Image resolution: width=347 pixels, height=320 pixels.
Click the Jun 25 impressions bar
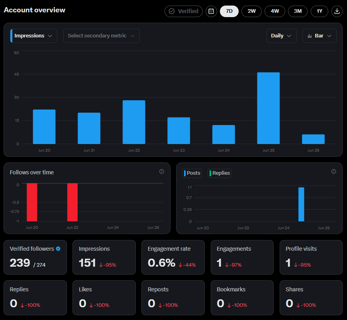tap(268, 108)
